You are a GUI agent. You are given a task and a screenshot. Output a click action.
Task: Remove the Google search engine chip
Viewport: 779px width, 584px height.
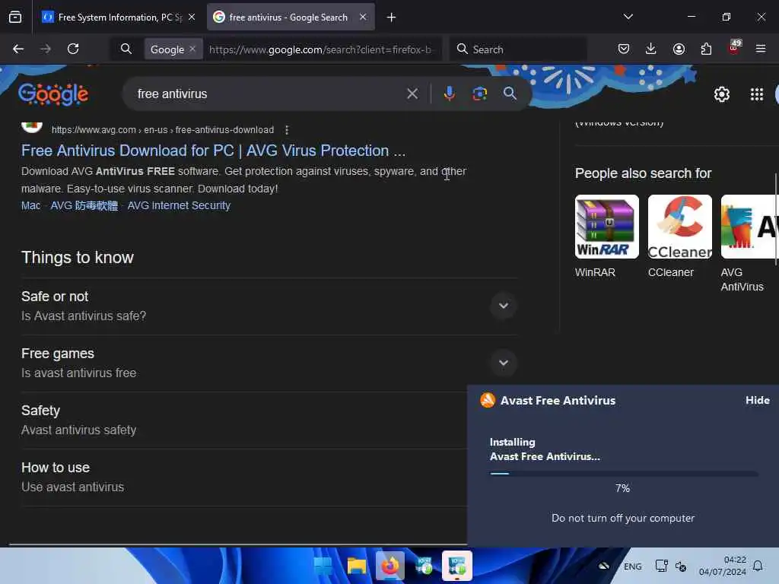click(x=192, y=49)
